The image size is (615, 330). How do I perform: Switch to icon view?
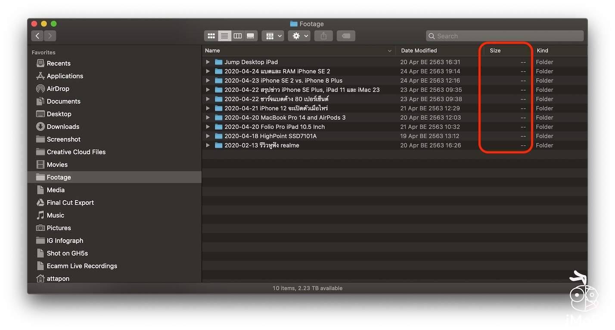[211, 36]
